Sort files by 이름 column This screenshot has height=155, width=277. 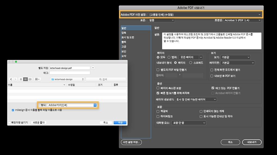pos(37,85)
